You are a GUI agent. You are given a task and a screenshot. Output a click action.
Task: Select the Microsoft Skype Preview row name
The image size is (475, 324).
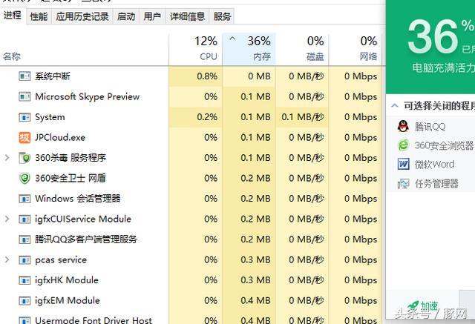(x=88, y=96)
